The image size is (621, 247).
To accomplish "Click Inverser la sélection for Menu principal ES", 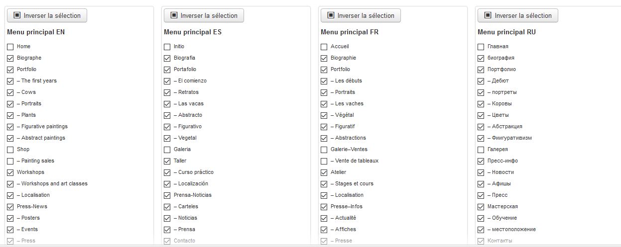I will tap(204, 15).
